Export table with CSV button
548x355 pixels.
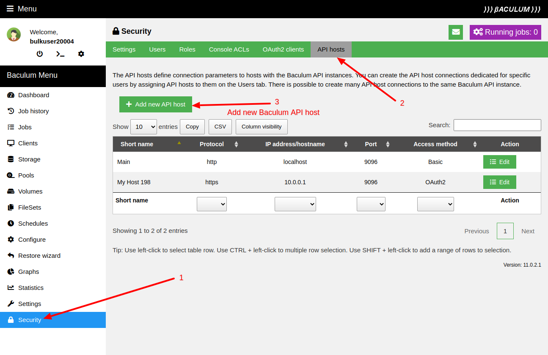click(x=220, y=127)
